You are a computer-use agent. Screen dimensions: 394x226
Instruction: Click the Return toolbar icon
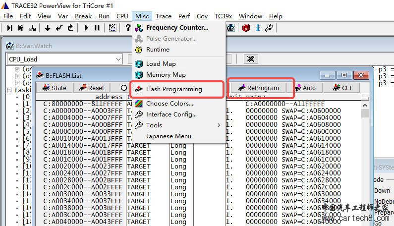click(59, 28)
